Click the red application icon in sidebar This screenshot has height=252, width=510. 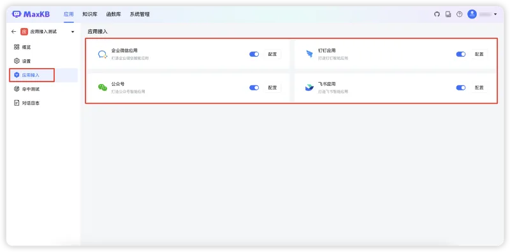(24, 32)
